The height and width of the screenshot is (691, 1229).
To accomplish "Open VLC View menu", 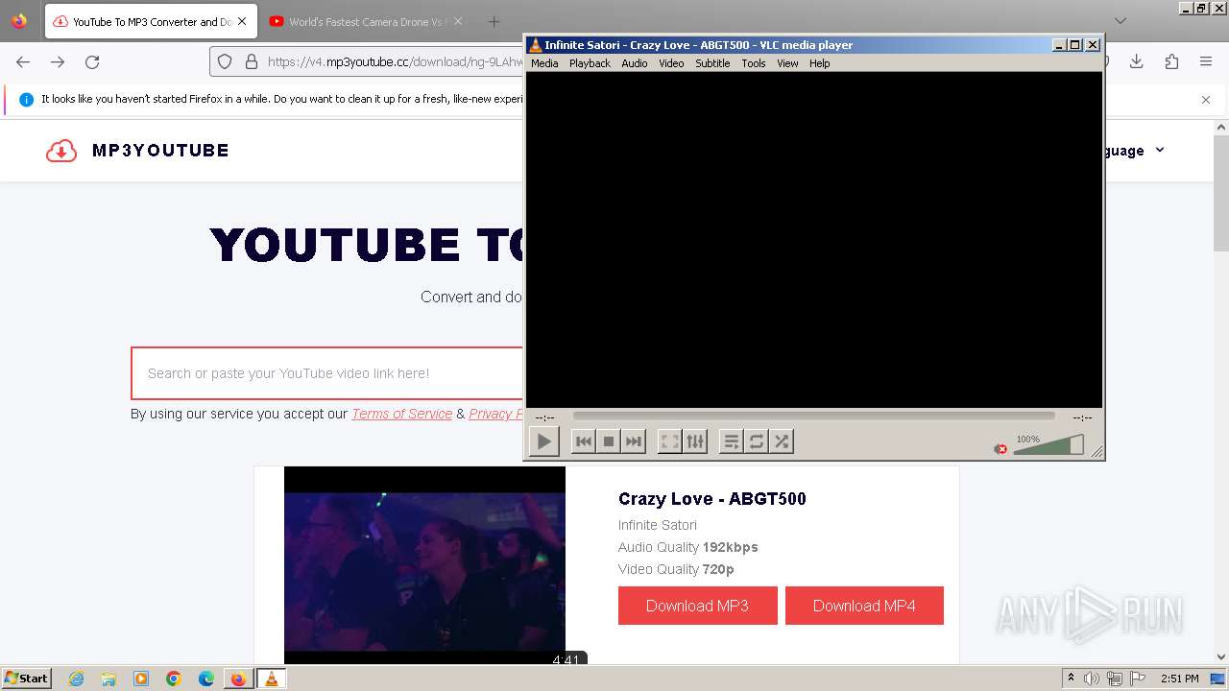I will point(787,63).
